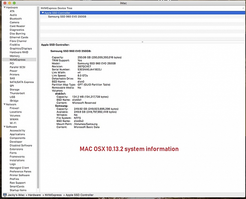The height and width of the screenshot is (199, 246).
Task: Select Accessibility under Software
Action: (x=17, y=130)
